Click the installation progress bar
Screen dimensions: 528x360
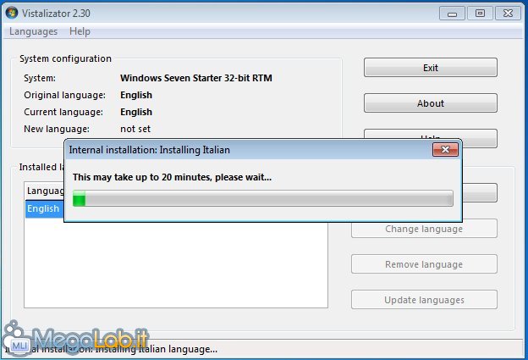[263, 198]
